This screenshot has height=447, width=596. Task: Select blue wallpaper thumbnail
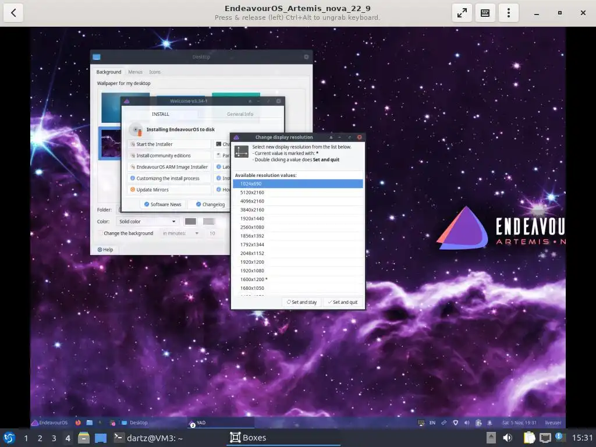[x=111, y=108]
